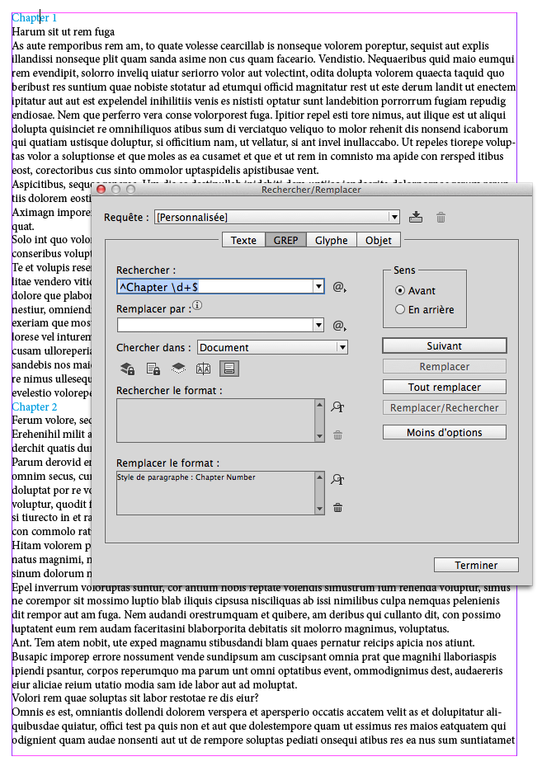Click the Delete Query trash icon

pyautogui.click(x=441, y=218)
